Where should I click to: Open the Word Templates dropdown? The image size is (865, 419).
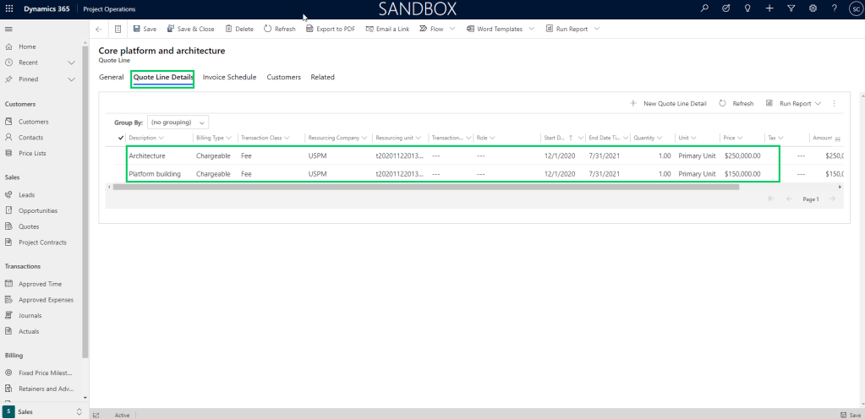pos(500,29)
